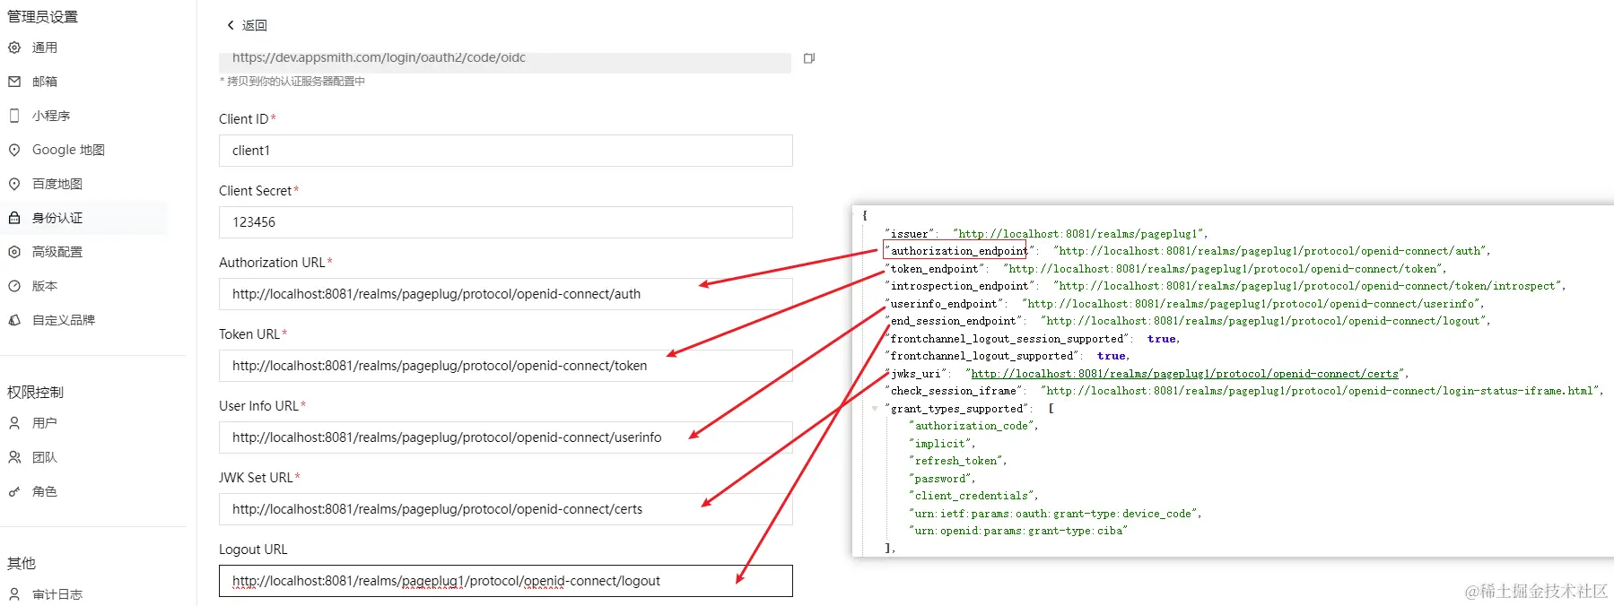Collapse the grant_types_supported JSON array
1614x606 pixels.
tap(875, 409)
